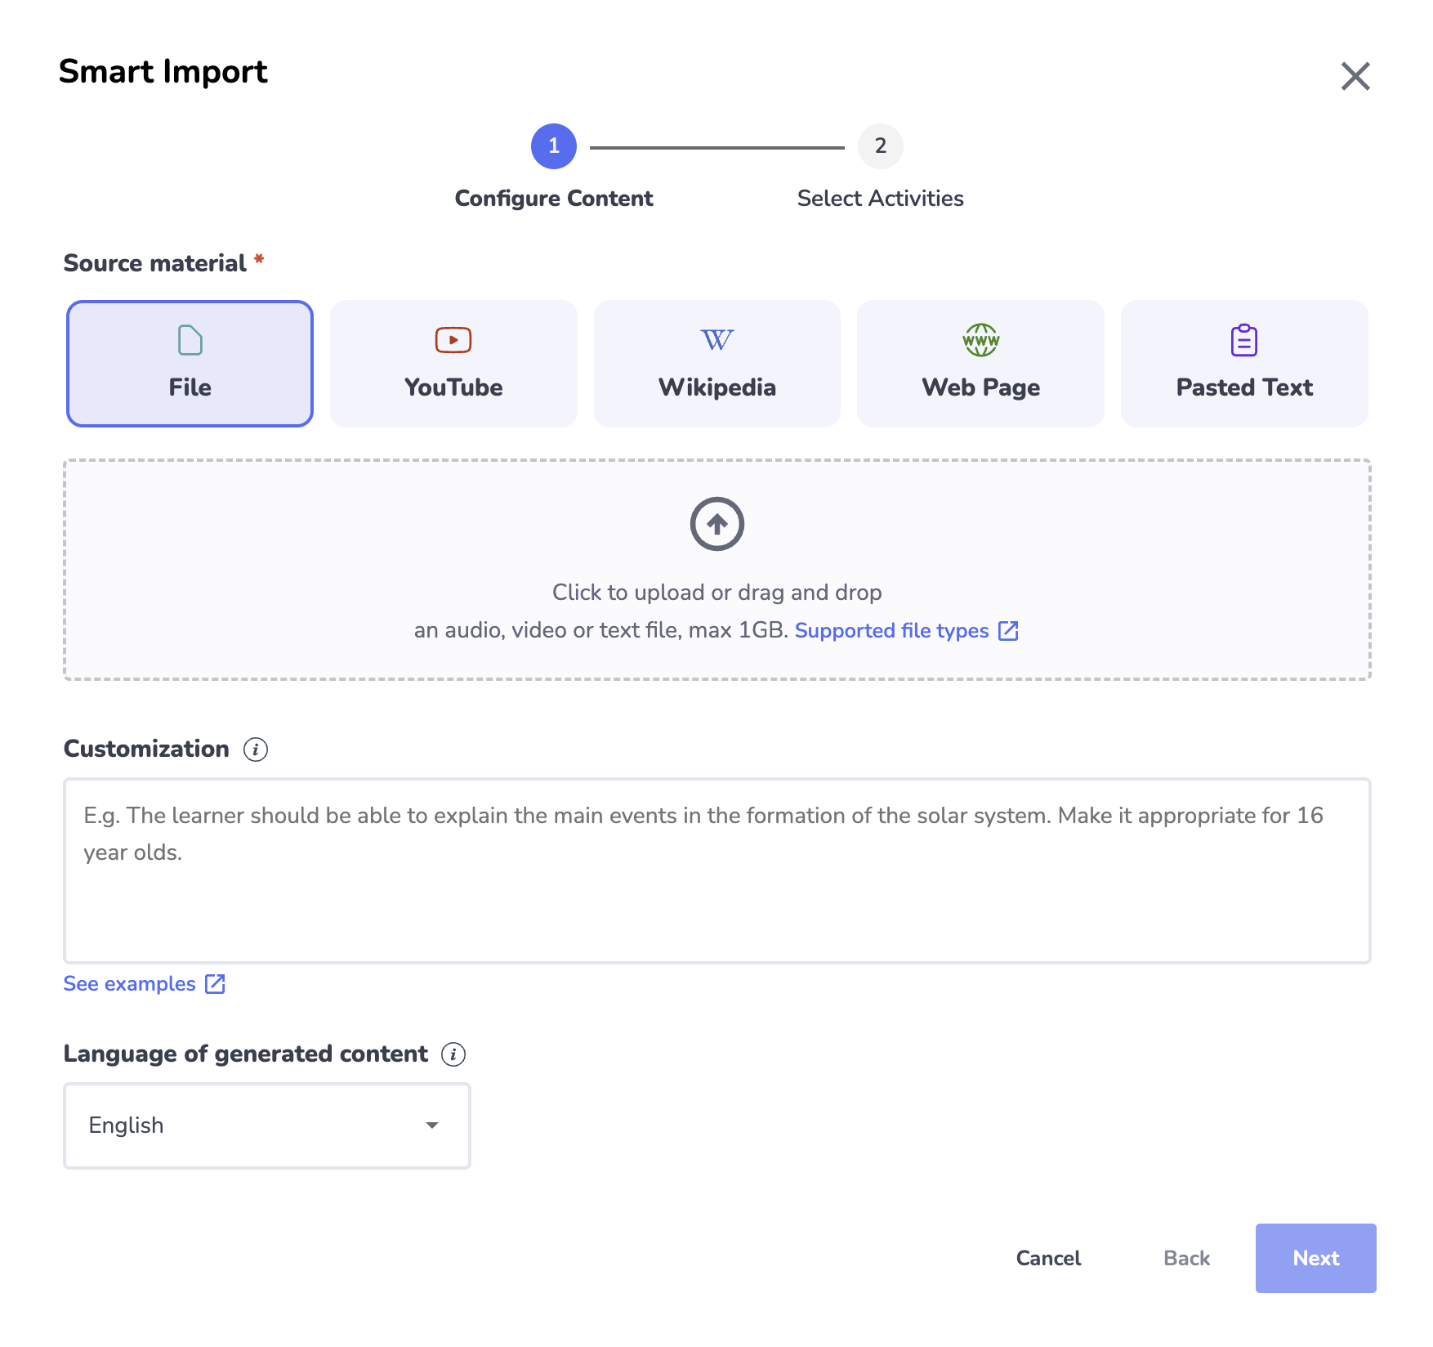
Task: Jump to step 2 Select Activities
Action: 880,146
